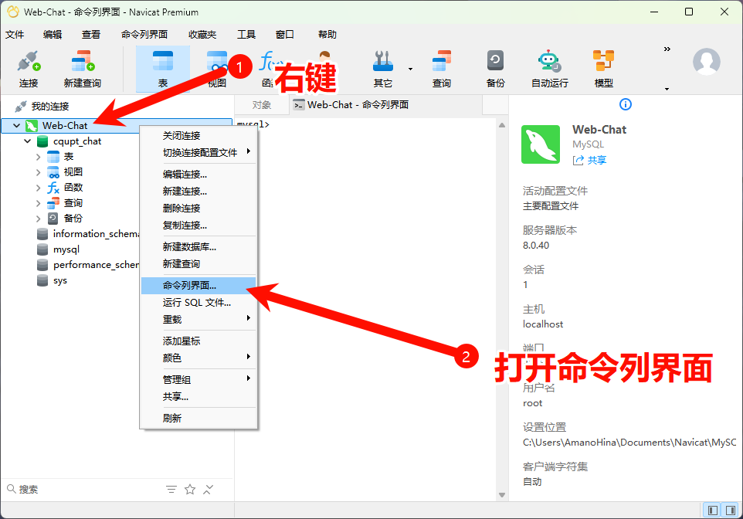Click the console scrollbar down arrow
Screen dimensions: 743x519
pos(502,495)
